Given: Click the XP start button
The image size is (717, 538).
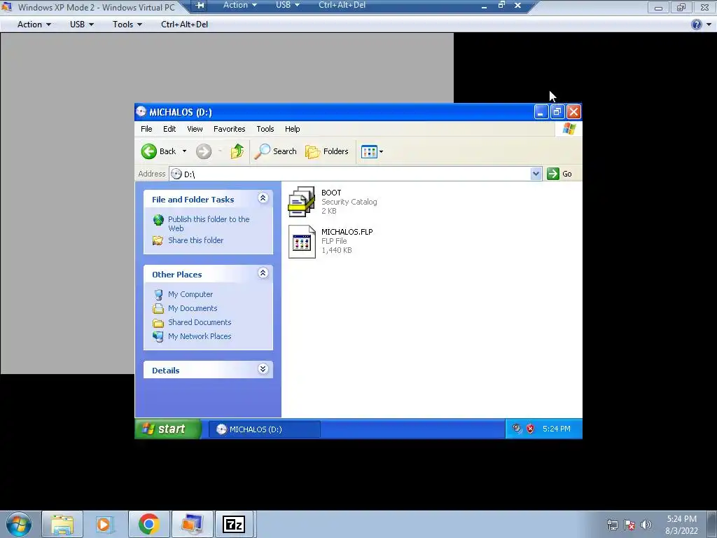Looking at the screenshot, I should (168, 429).
